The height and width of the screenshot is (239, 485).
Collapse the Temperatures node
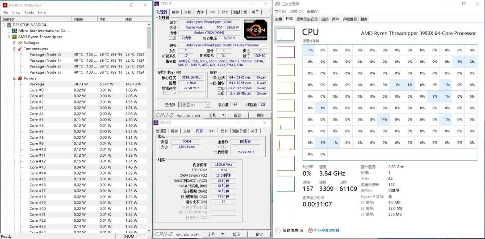pyautogui.click(x=15, y=49)
